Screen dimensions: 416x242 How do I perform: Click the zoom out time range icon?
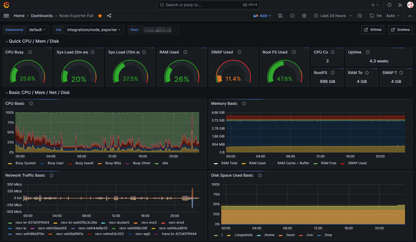pos(360,16)
